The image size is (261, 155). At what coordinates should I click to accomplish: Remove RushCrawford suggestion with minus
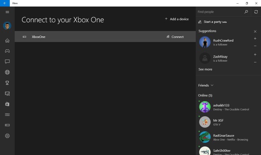click(255, 46)
